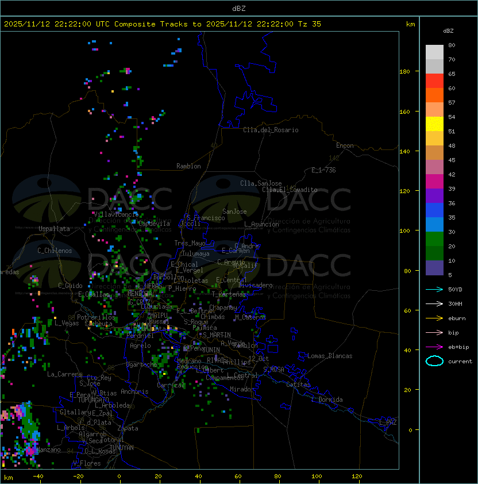The width and height of the screenshot is (478, 484).
Task: Select the light blue swatch below 35 dBZ
Action: [x=434, y=224]
